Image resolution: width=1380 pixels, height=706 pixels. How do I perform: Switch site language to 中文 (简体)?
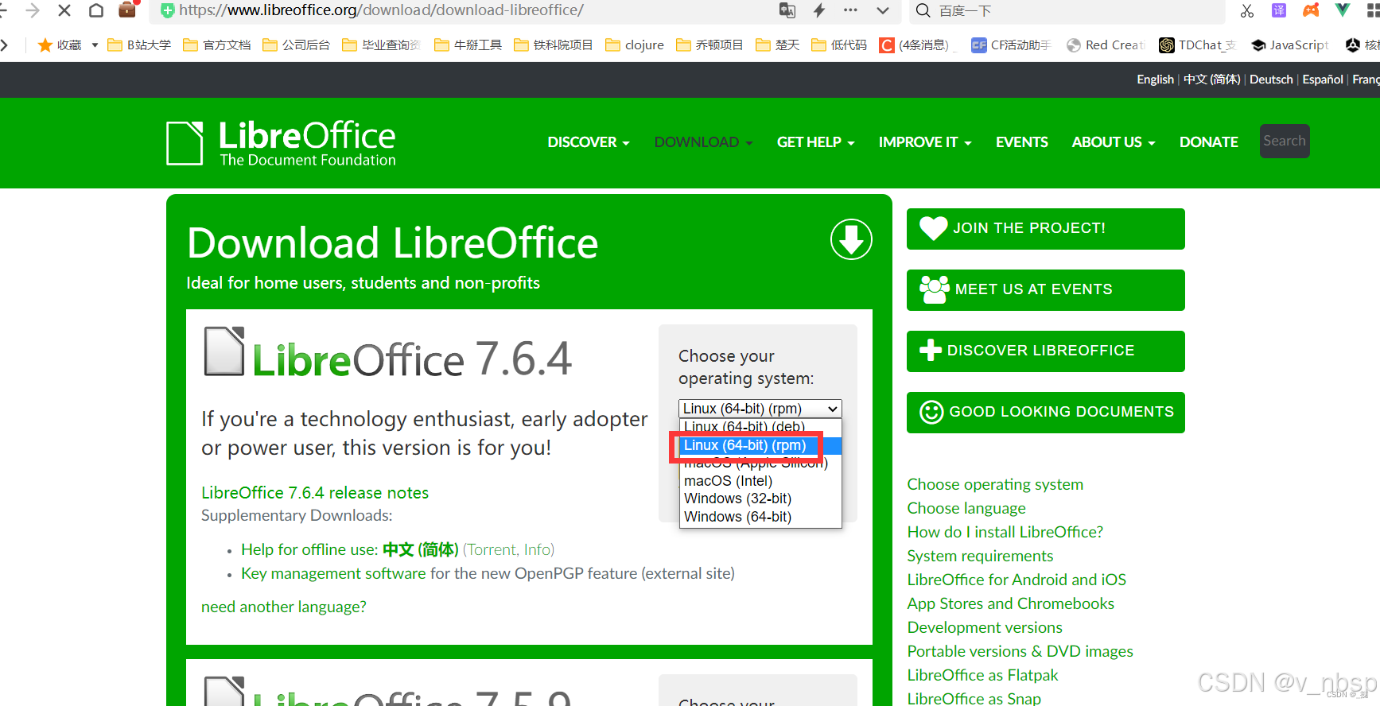coord(1211,79)
